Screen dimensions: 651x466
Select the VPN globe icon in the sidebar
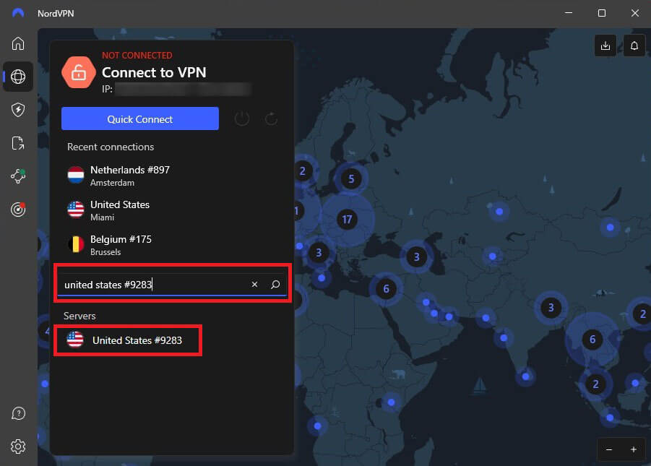click(x=18, y=77)
